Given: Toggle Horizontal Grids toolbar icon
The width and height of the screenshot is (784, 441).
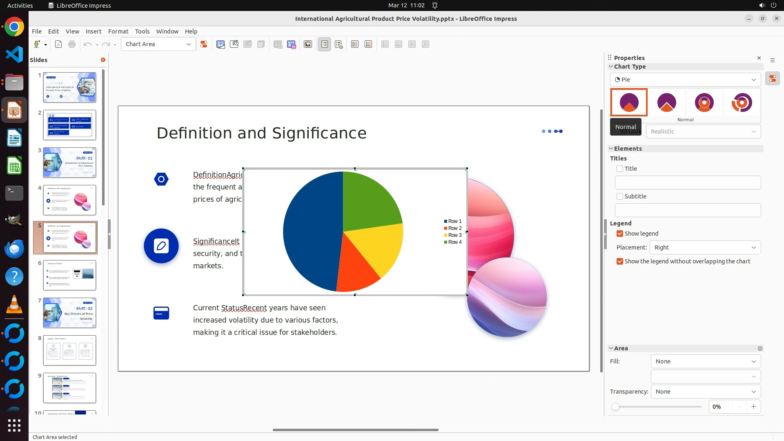Looking at the screenshot, I should pyautogui.click(x=355, y=45).
